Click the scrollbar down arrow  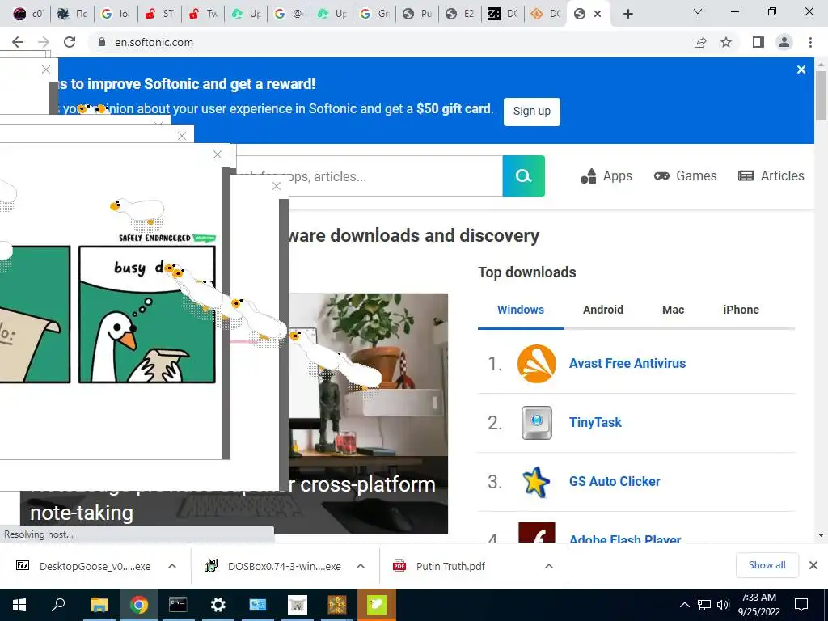click(822, 535)
